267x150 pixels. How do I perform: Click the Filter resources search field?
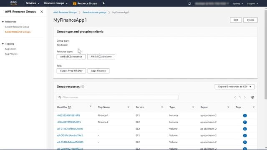tap(118, 97)
